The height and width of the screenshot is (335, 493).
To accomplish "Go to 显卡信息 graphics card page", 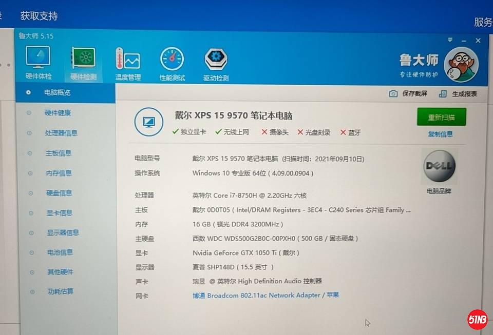I will 59,213.
